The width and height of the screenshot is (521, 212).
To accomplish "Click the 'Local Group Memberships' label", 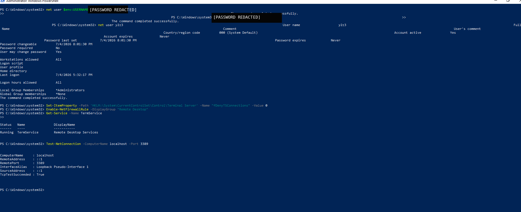I will click(22, 90).
